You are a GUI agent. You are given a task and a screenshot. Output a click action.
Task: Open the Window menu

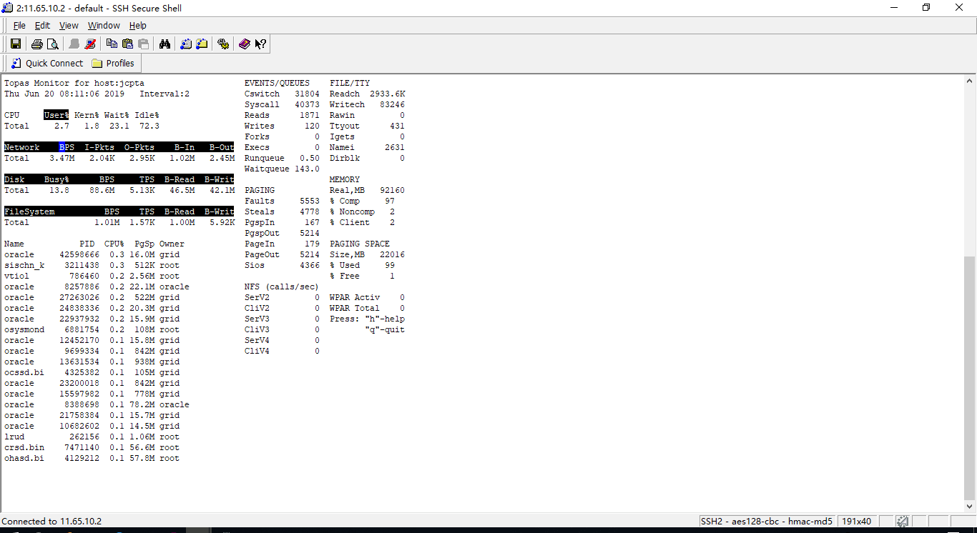pos(104,26)
